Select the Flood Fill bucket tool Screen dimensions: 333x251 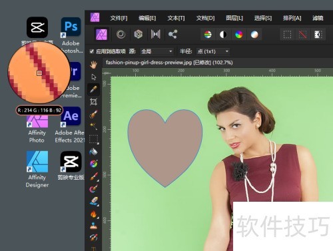tap(93, 152)
